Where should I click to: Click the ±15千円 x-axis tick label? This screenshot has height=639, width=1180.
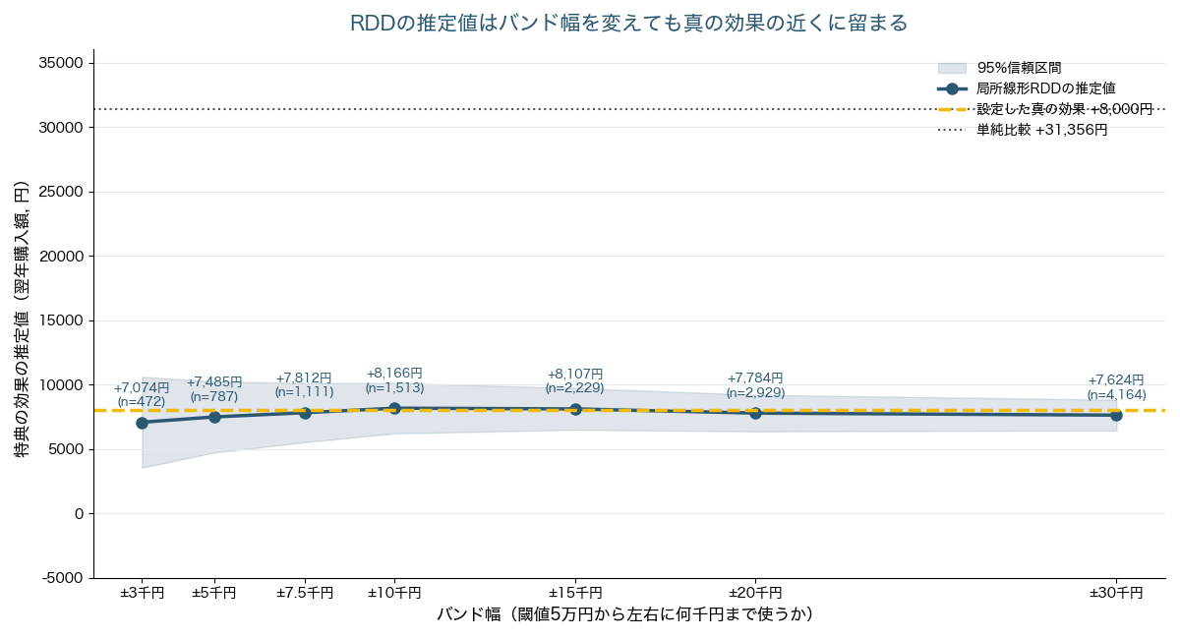575,593
